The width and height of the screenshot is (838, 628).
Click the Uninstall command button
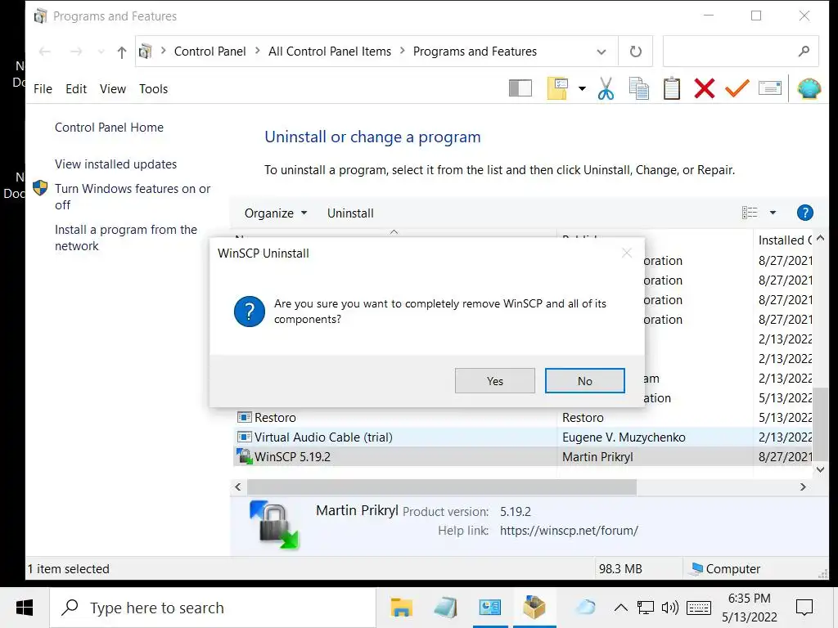click(x=350, y=213)
